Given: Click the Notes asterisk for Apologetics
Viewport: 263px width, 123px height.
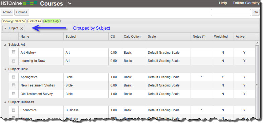Looking at the screenshot, I should (201, 77).
